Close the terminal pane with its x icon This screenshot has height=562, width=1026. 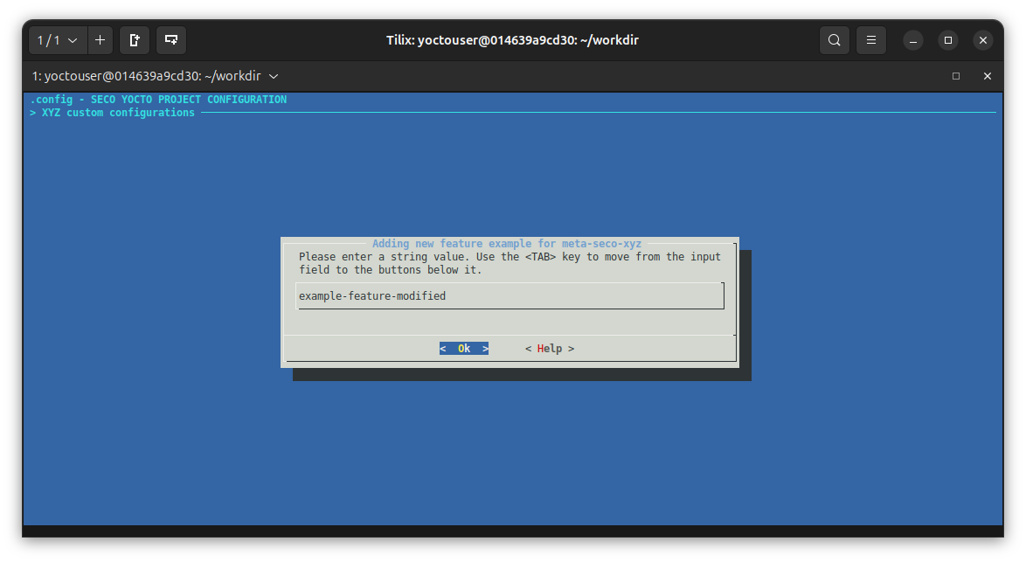click(987, 76)
